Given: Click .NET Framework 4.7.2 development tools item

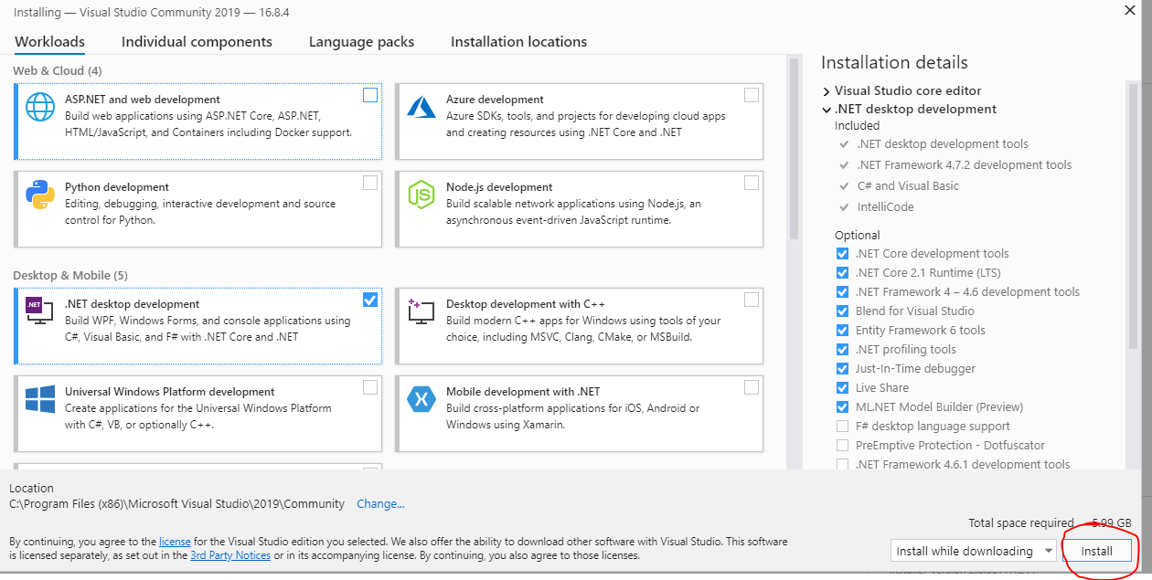Looking at the screenshot, I should pyautogui.click(x=964, y=165).
